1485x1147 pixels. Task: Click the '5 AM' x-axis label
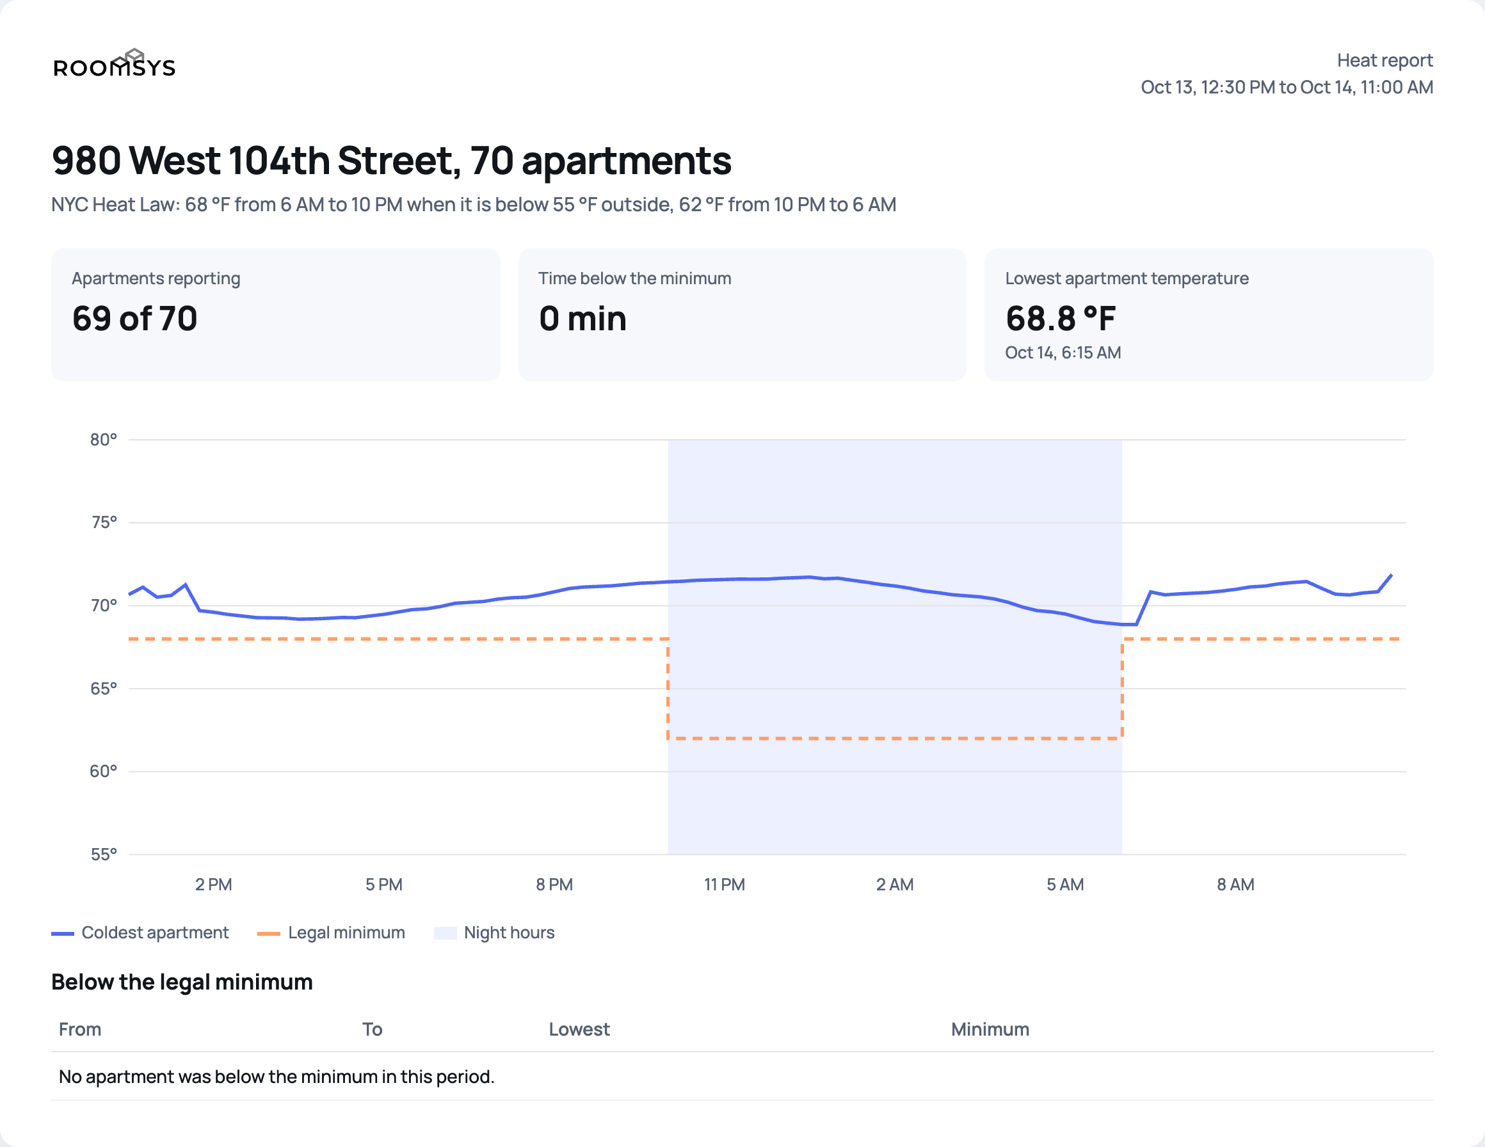click(1065, 885)
